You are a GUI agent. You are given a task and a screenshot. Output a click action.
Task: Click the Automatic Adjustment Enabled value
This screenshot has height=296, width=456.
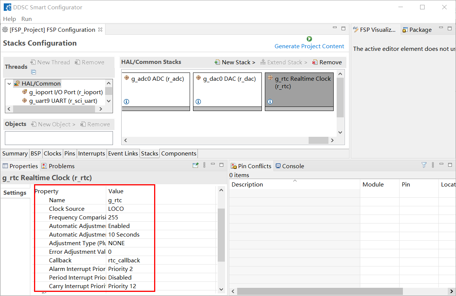pyautogui.click(x=119, y=226)
